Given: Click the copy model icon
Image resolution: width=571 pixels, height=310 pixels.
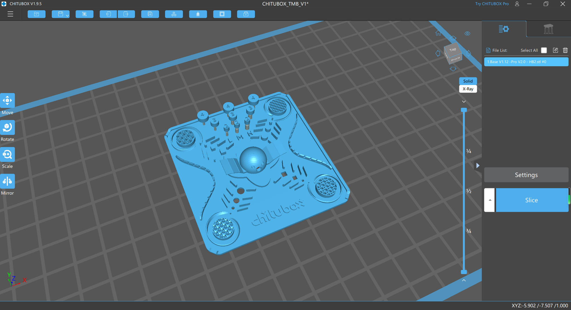Looking at the screenshot, I should pos(150,14).
